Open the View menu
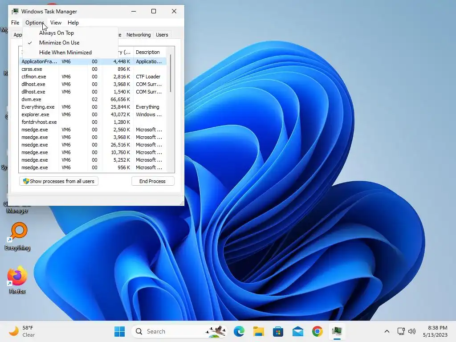Viewport: 456px width, 342px height. pyautogui.click(x=56, y=23)
